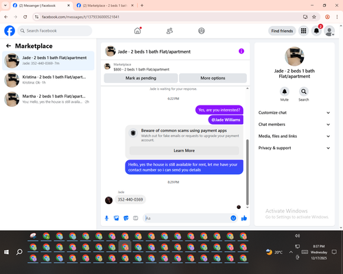
Task: Click Find friends button
Action: click(282, 31)
